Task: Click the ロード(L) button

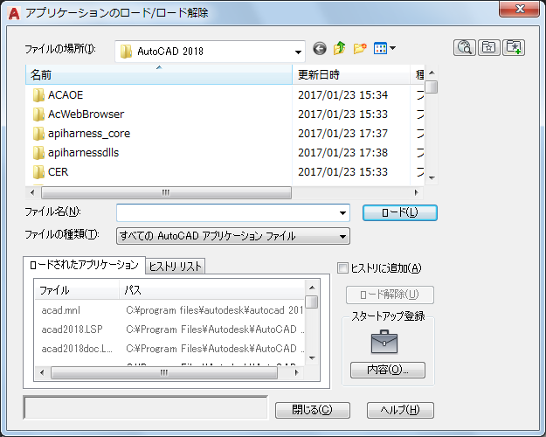Action: [400, 212]
